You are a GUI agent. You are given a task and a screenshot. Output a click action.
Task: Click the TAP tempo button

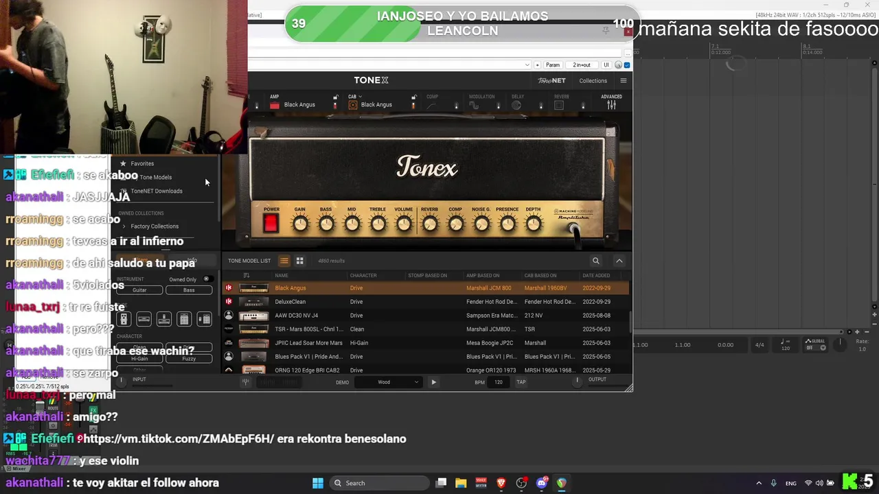tap(521, 382)
